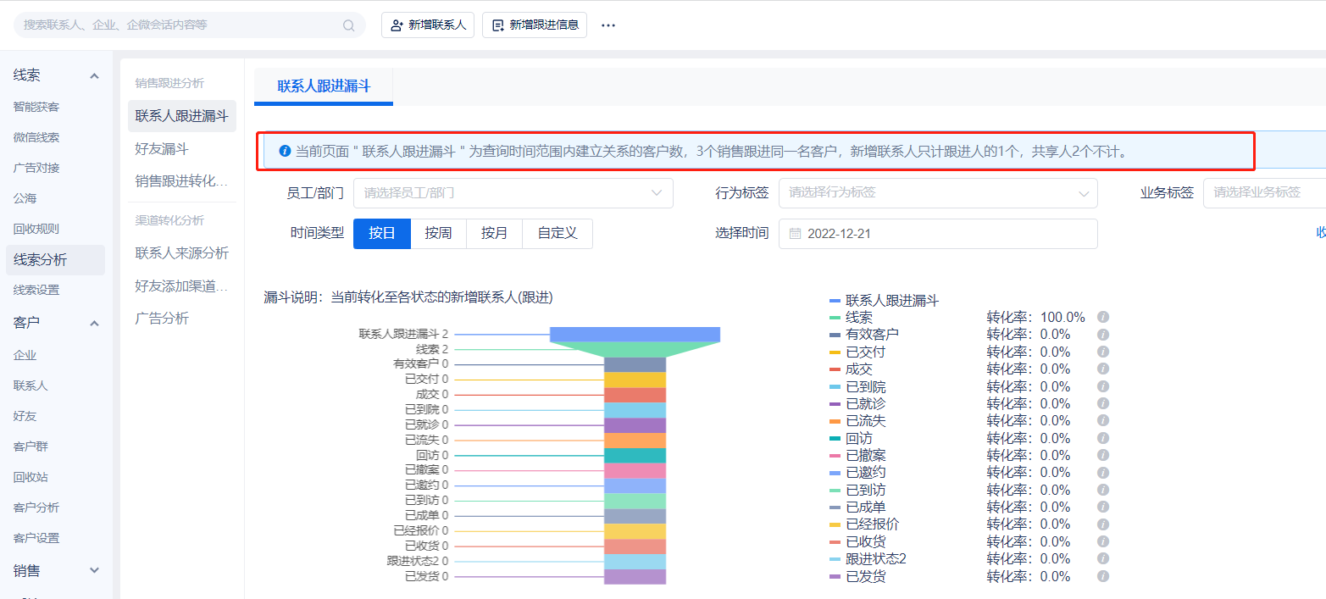Click info icon next to 已成单 conversion rate
The image size is (1326, 599).
point(1103,507)
